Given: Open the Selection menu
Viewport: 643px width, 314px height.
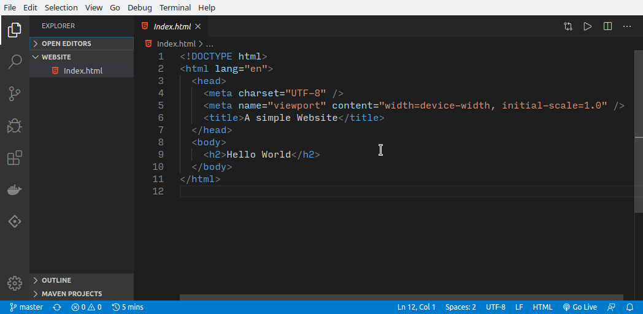Looking at the screenshot, I should [x=61, y=7].
